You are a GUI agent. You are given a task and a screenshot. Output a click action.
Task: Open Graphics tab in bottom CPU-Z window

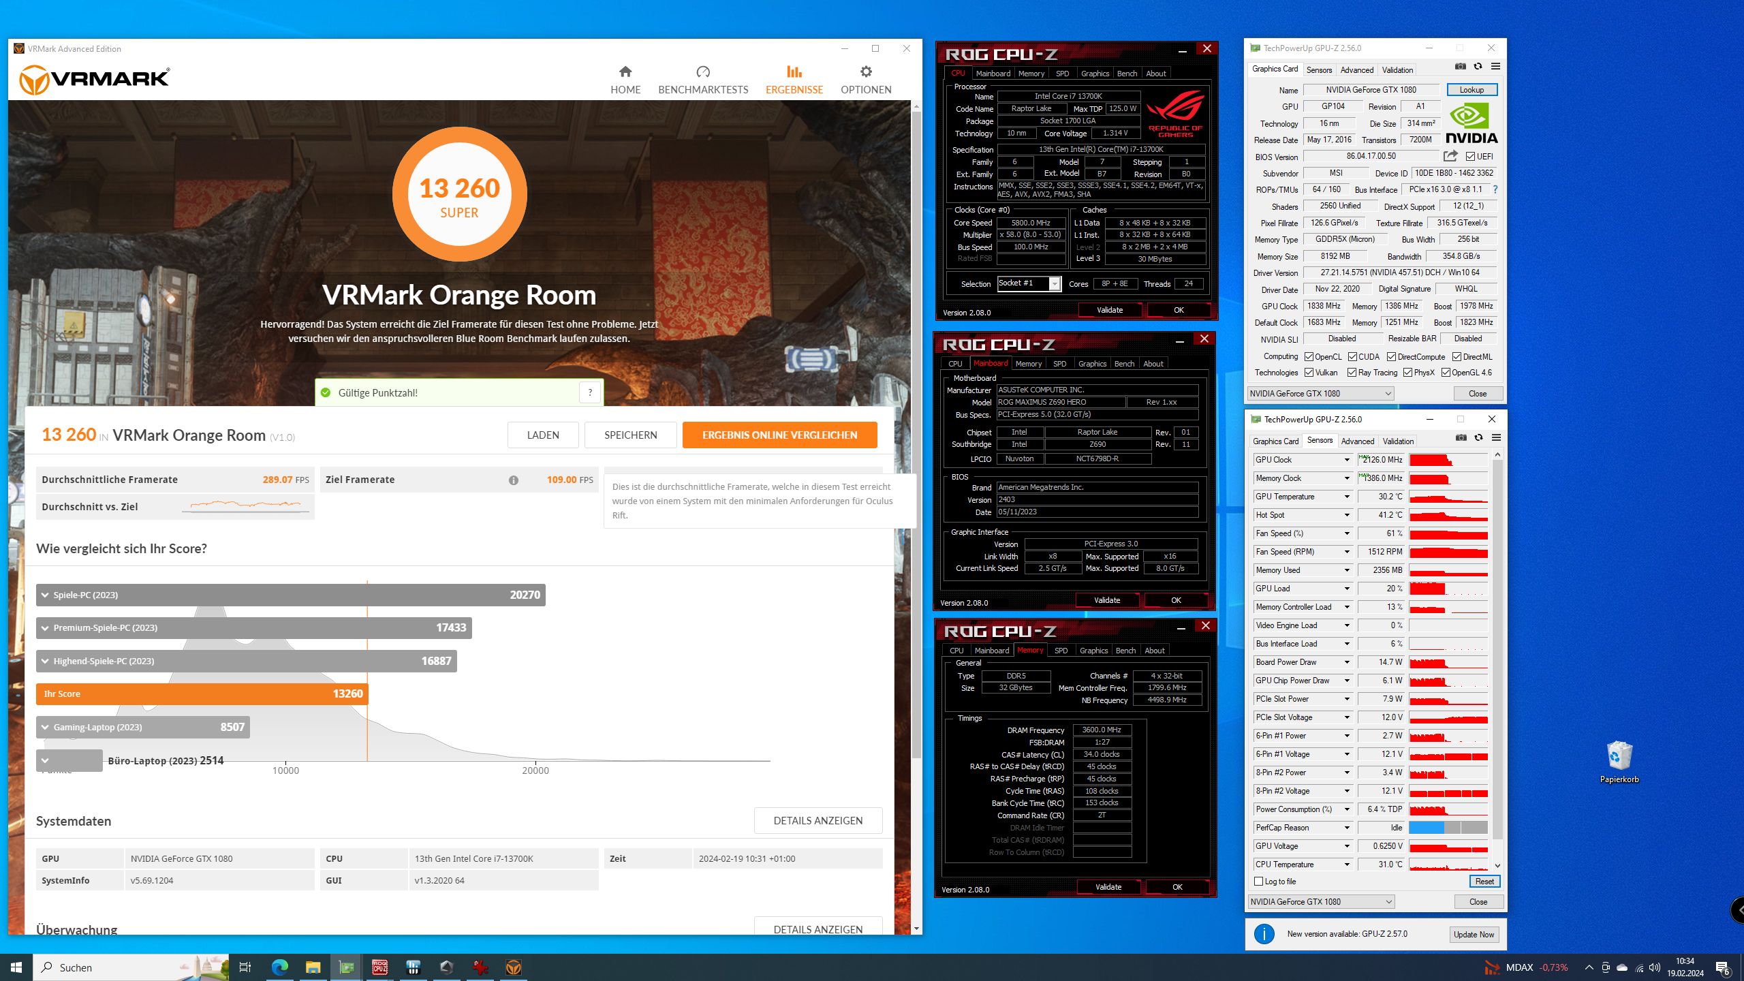(x=1093, y=651)
